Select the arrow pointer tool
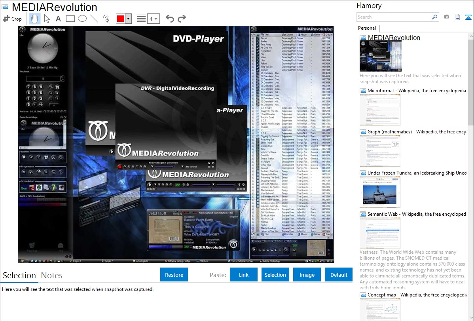 pos(47,19)
